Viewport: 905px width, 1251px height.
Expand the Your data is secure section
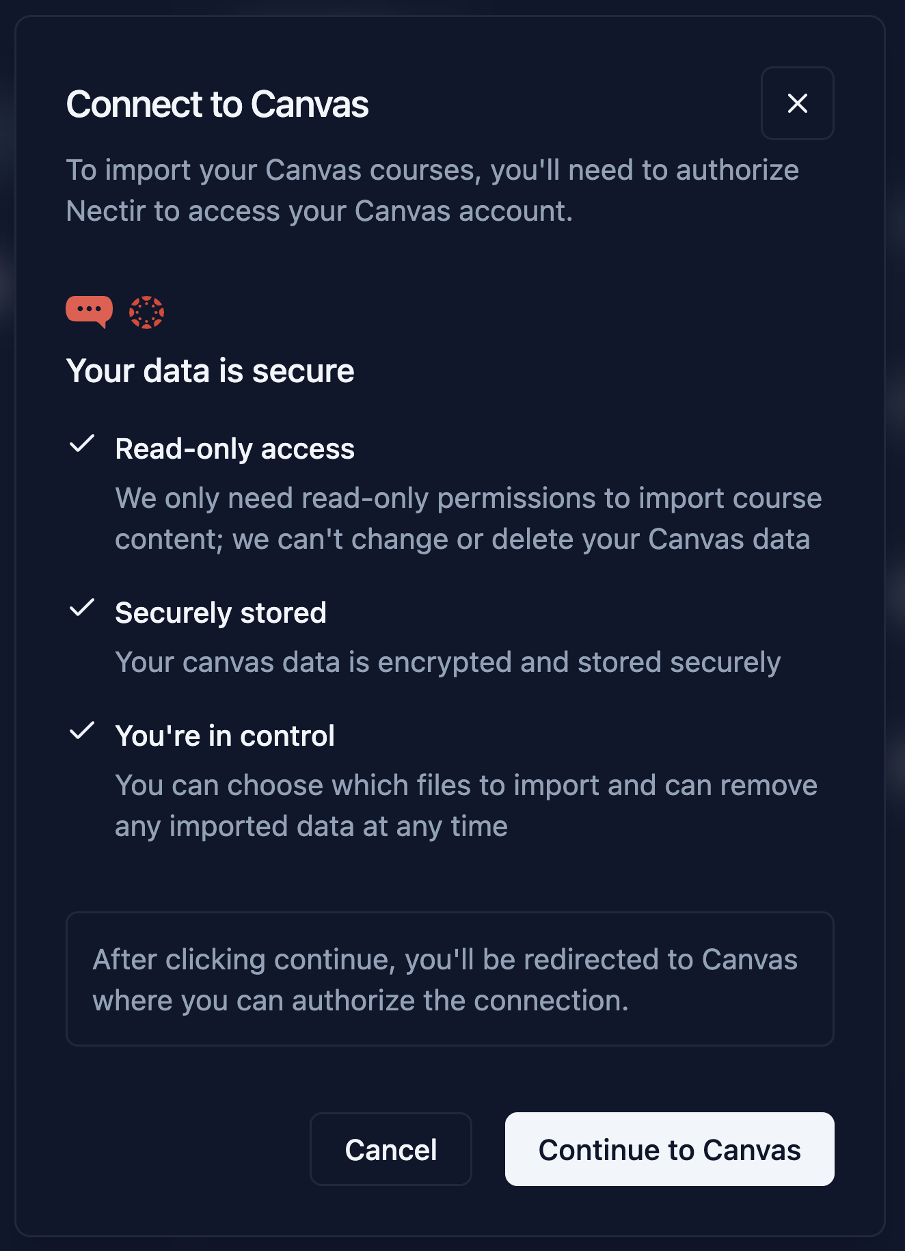[x=211, y=370]
